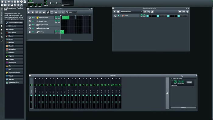Toggle first step of Kicker pattern
The width and height of the screenshot is (213, 120).
coord(148,16)
